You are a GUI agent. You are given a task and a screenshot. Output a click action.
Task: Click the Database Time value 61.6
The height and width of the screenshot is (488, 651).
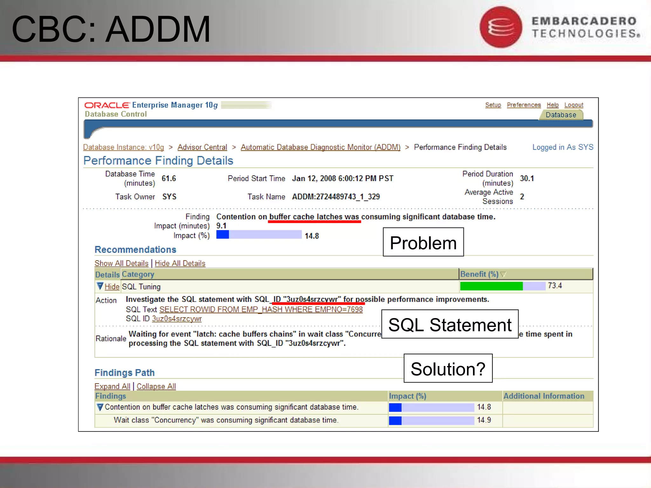pos(169,179)
